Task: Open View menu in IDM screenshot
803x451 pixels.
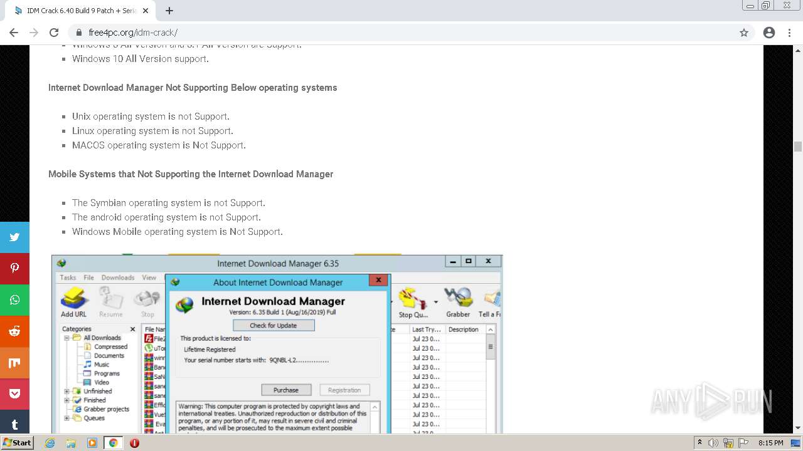Action: point(149,277)
